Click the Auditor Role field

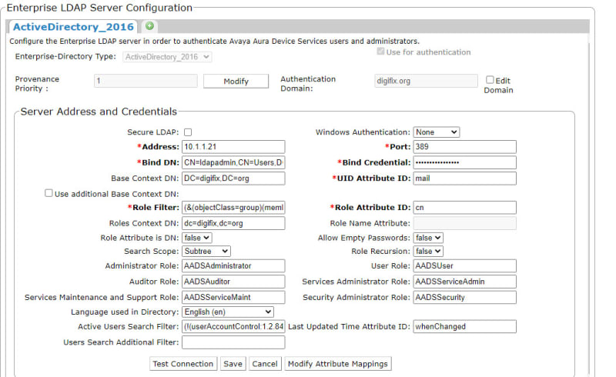point(233,282)
